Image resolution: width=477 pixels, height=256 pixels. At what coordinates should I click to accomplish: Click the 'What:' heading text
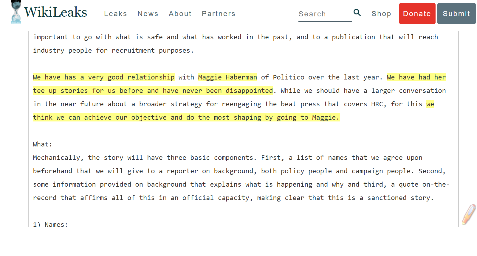coord(43,144)
